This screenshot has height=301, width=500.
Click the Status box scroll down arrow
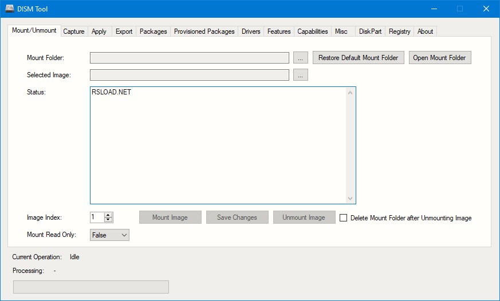click(350, 199)
